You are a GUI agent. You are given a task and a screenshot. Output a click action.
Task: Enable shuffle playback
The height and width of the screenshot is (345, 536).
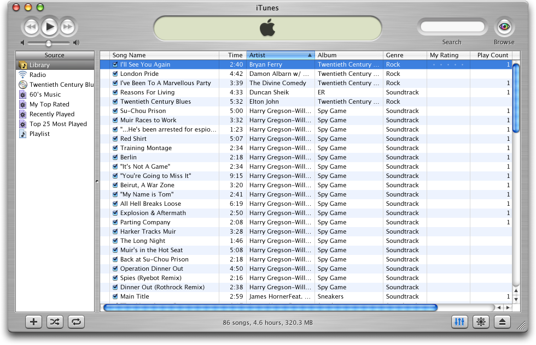[55, 322]
